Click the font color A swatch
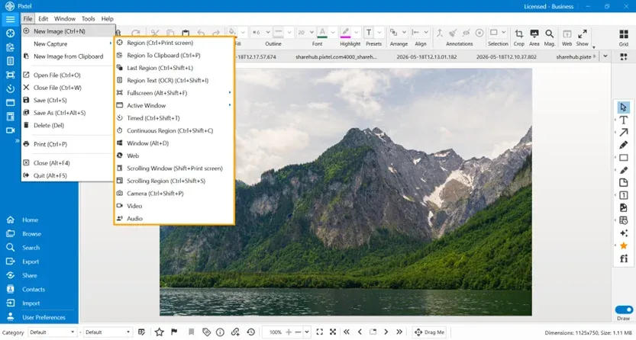Screen dimensions: 636x340 (322, 32)
